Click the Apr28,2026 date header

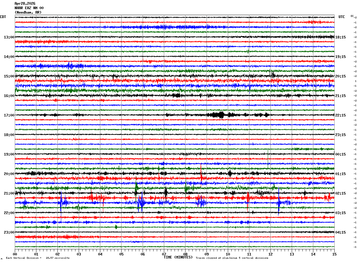[x=25, y=4]
